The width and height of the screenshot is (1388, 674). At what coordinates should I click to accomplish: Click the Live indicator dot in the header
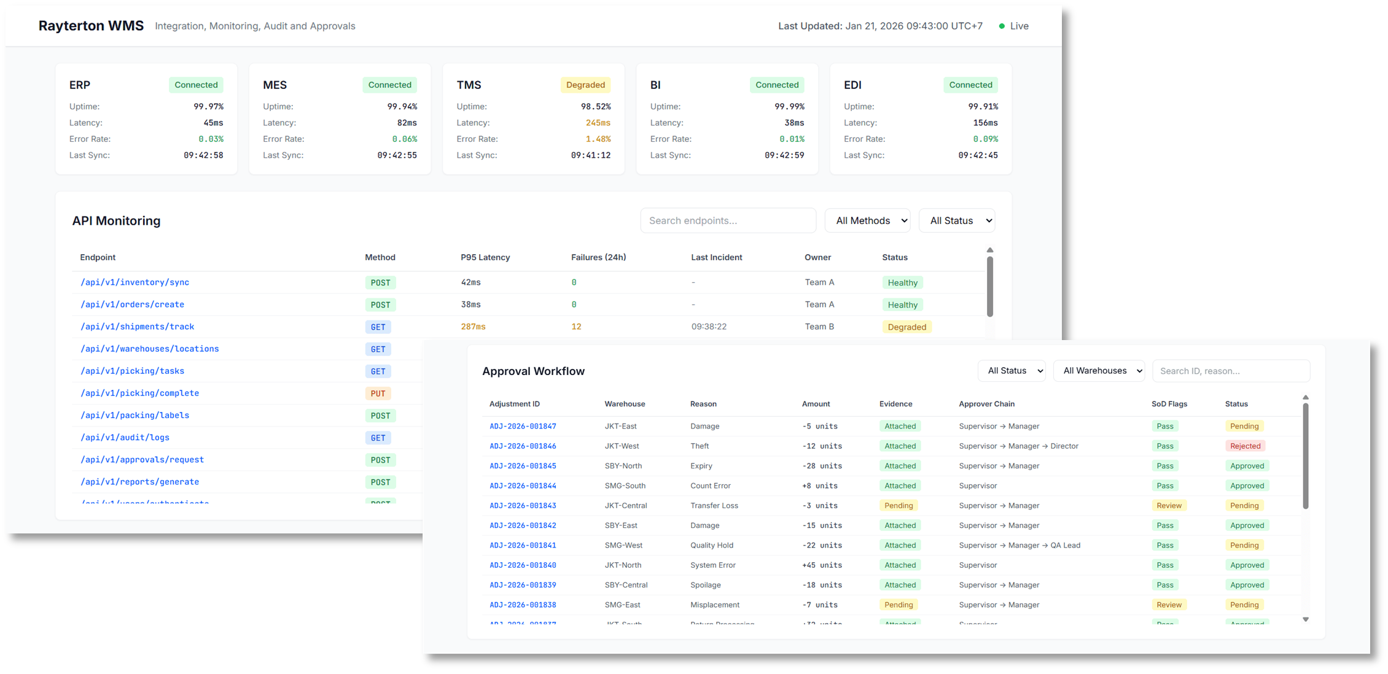click(1001, 26)
